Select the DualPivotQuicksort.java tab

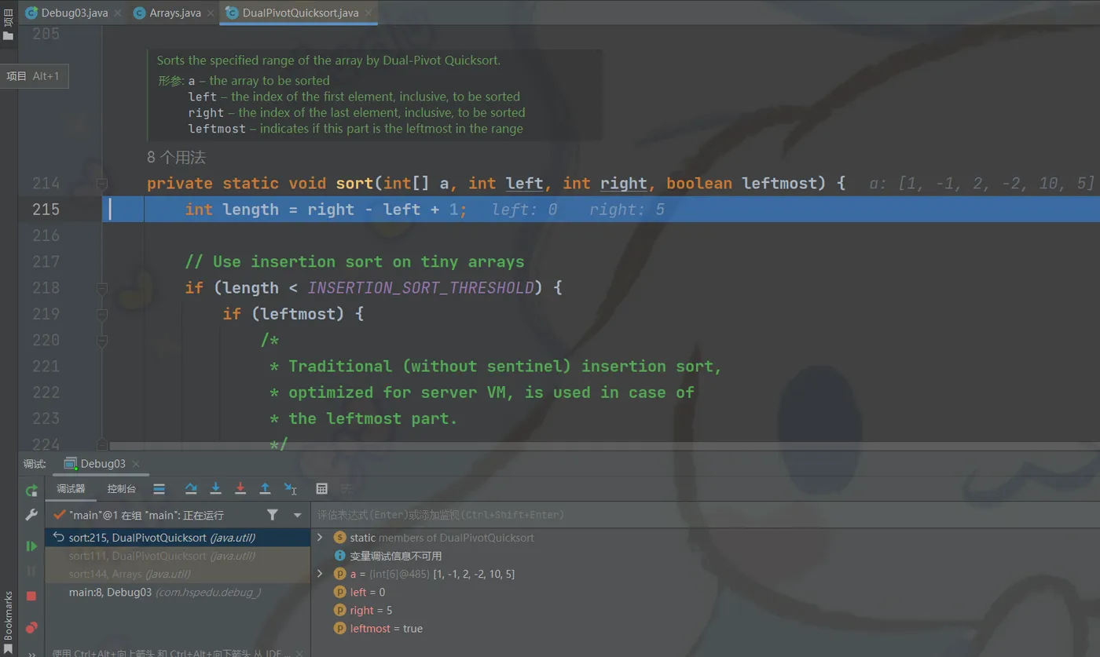click(x=299, y=13)
